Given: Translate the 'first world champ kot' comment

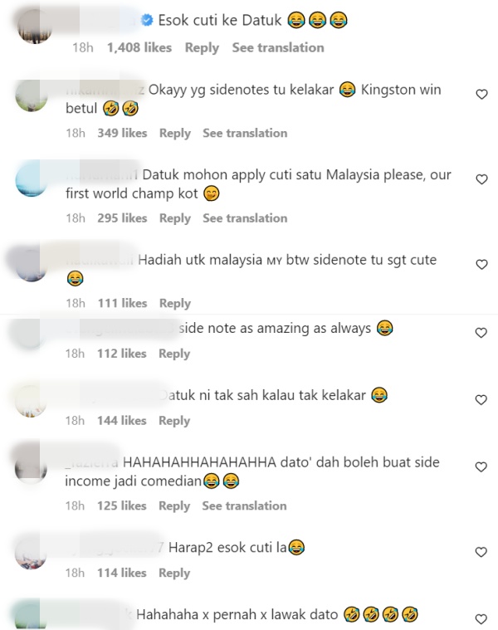Looking at the screenshot, I should [245, 218].
